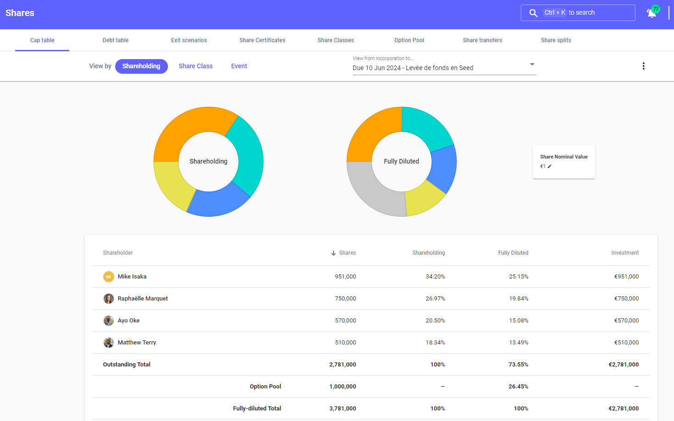Open Mike Isaka shareholder name
The image size is (674, 421).
click(132, 277)
